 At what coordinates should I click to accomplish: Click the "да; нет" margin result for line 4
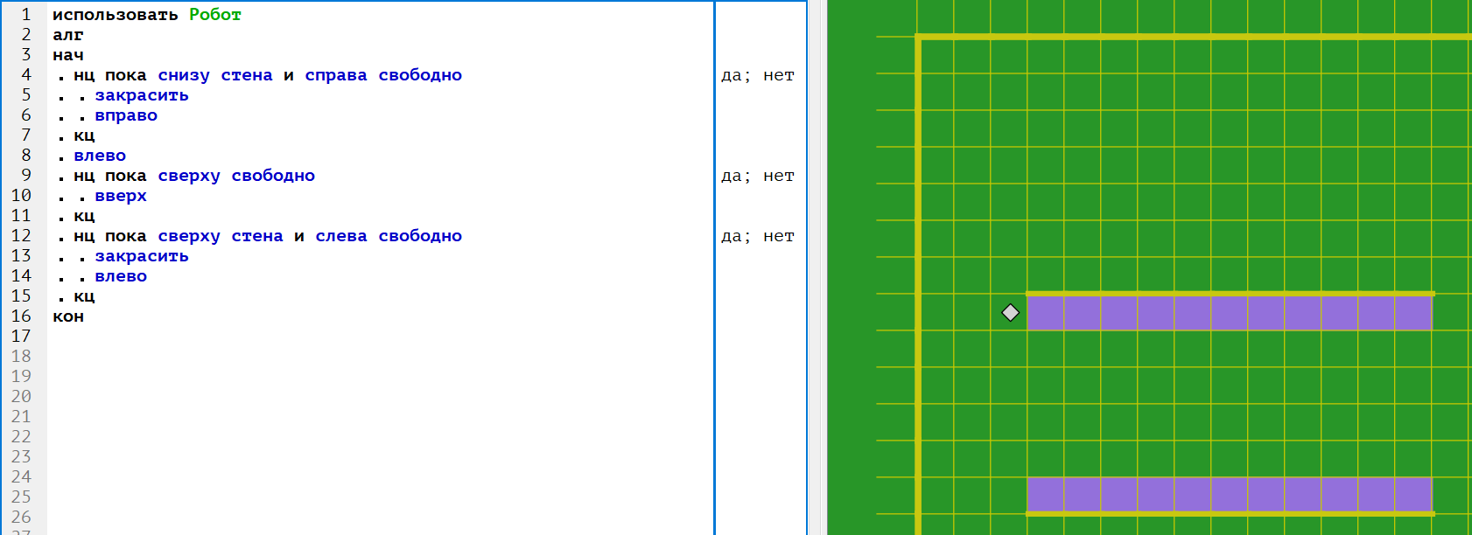[757, 75]
